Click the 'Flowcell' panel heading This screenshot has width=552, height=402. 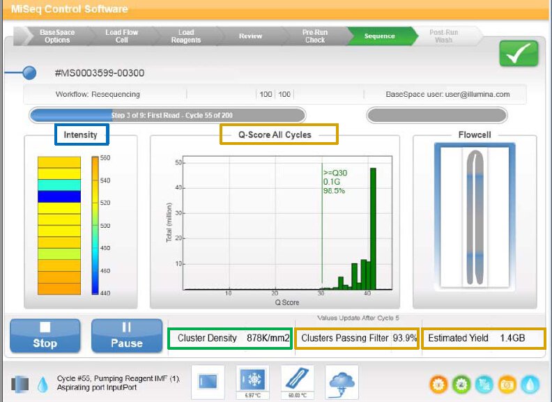coord(475,135)
